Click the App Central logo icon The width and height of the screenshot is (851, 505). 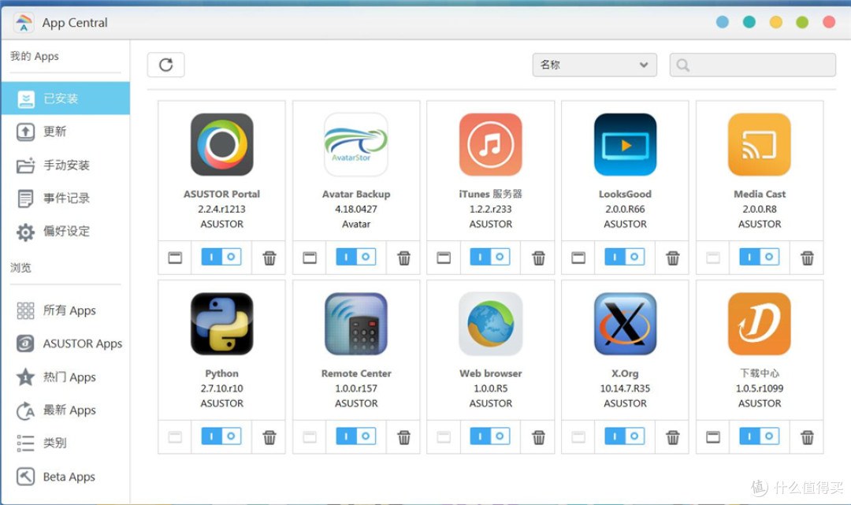point(24,23)
